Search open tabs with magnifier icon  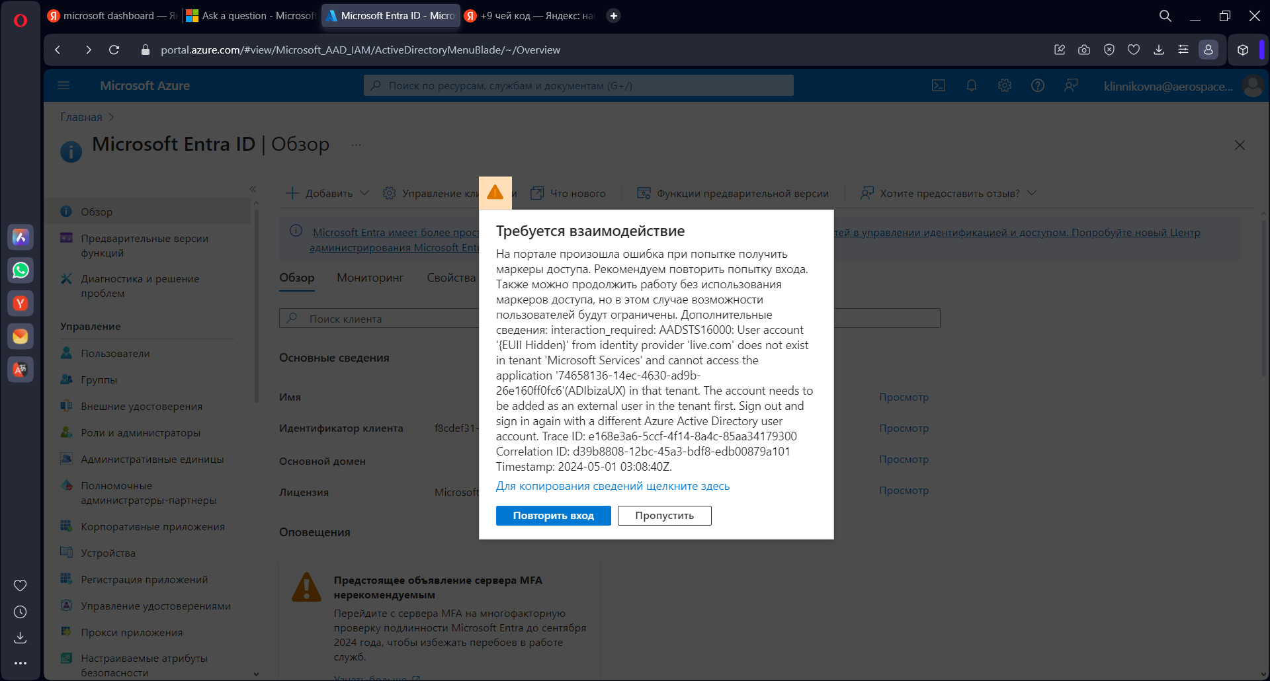click(x=1165, y=16)
